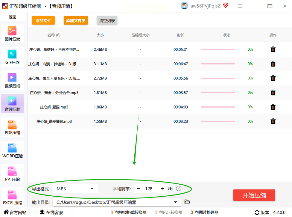Delete the 庄心妍_爱囚.mp3 row with trash icon
The width and height of the screenshot is (292, 217).
(273, 107)
